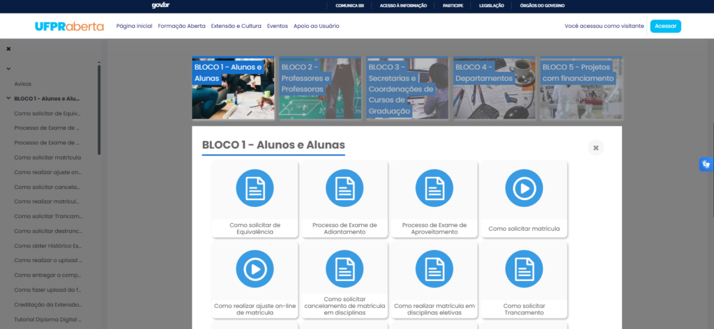Open the ÓRGÃOS DO GOVERNO link
714x329 pixels.
click(542, 6)
